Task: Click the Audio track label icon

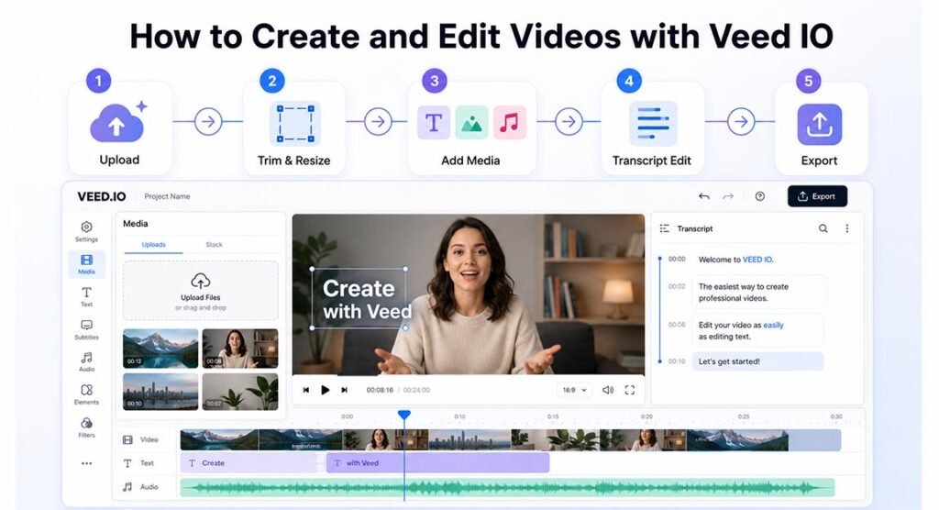Action: point(127,487)
